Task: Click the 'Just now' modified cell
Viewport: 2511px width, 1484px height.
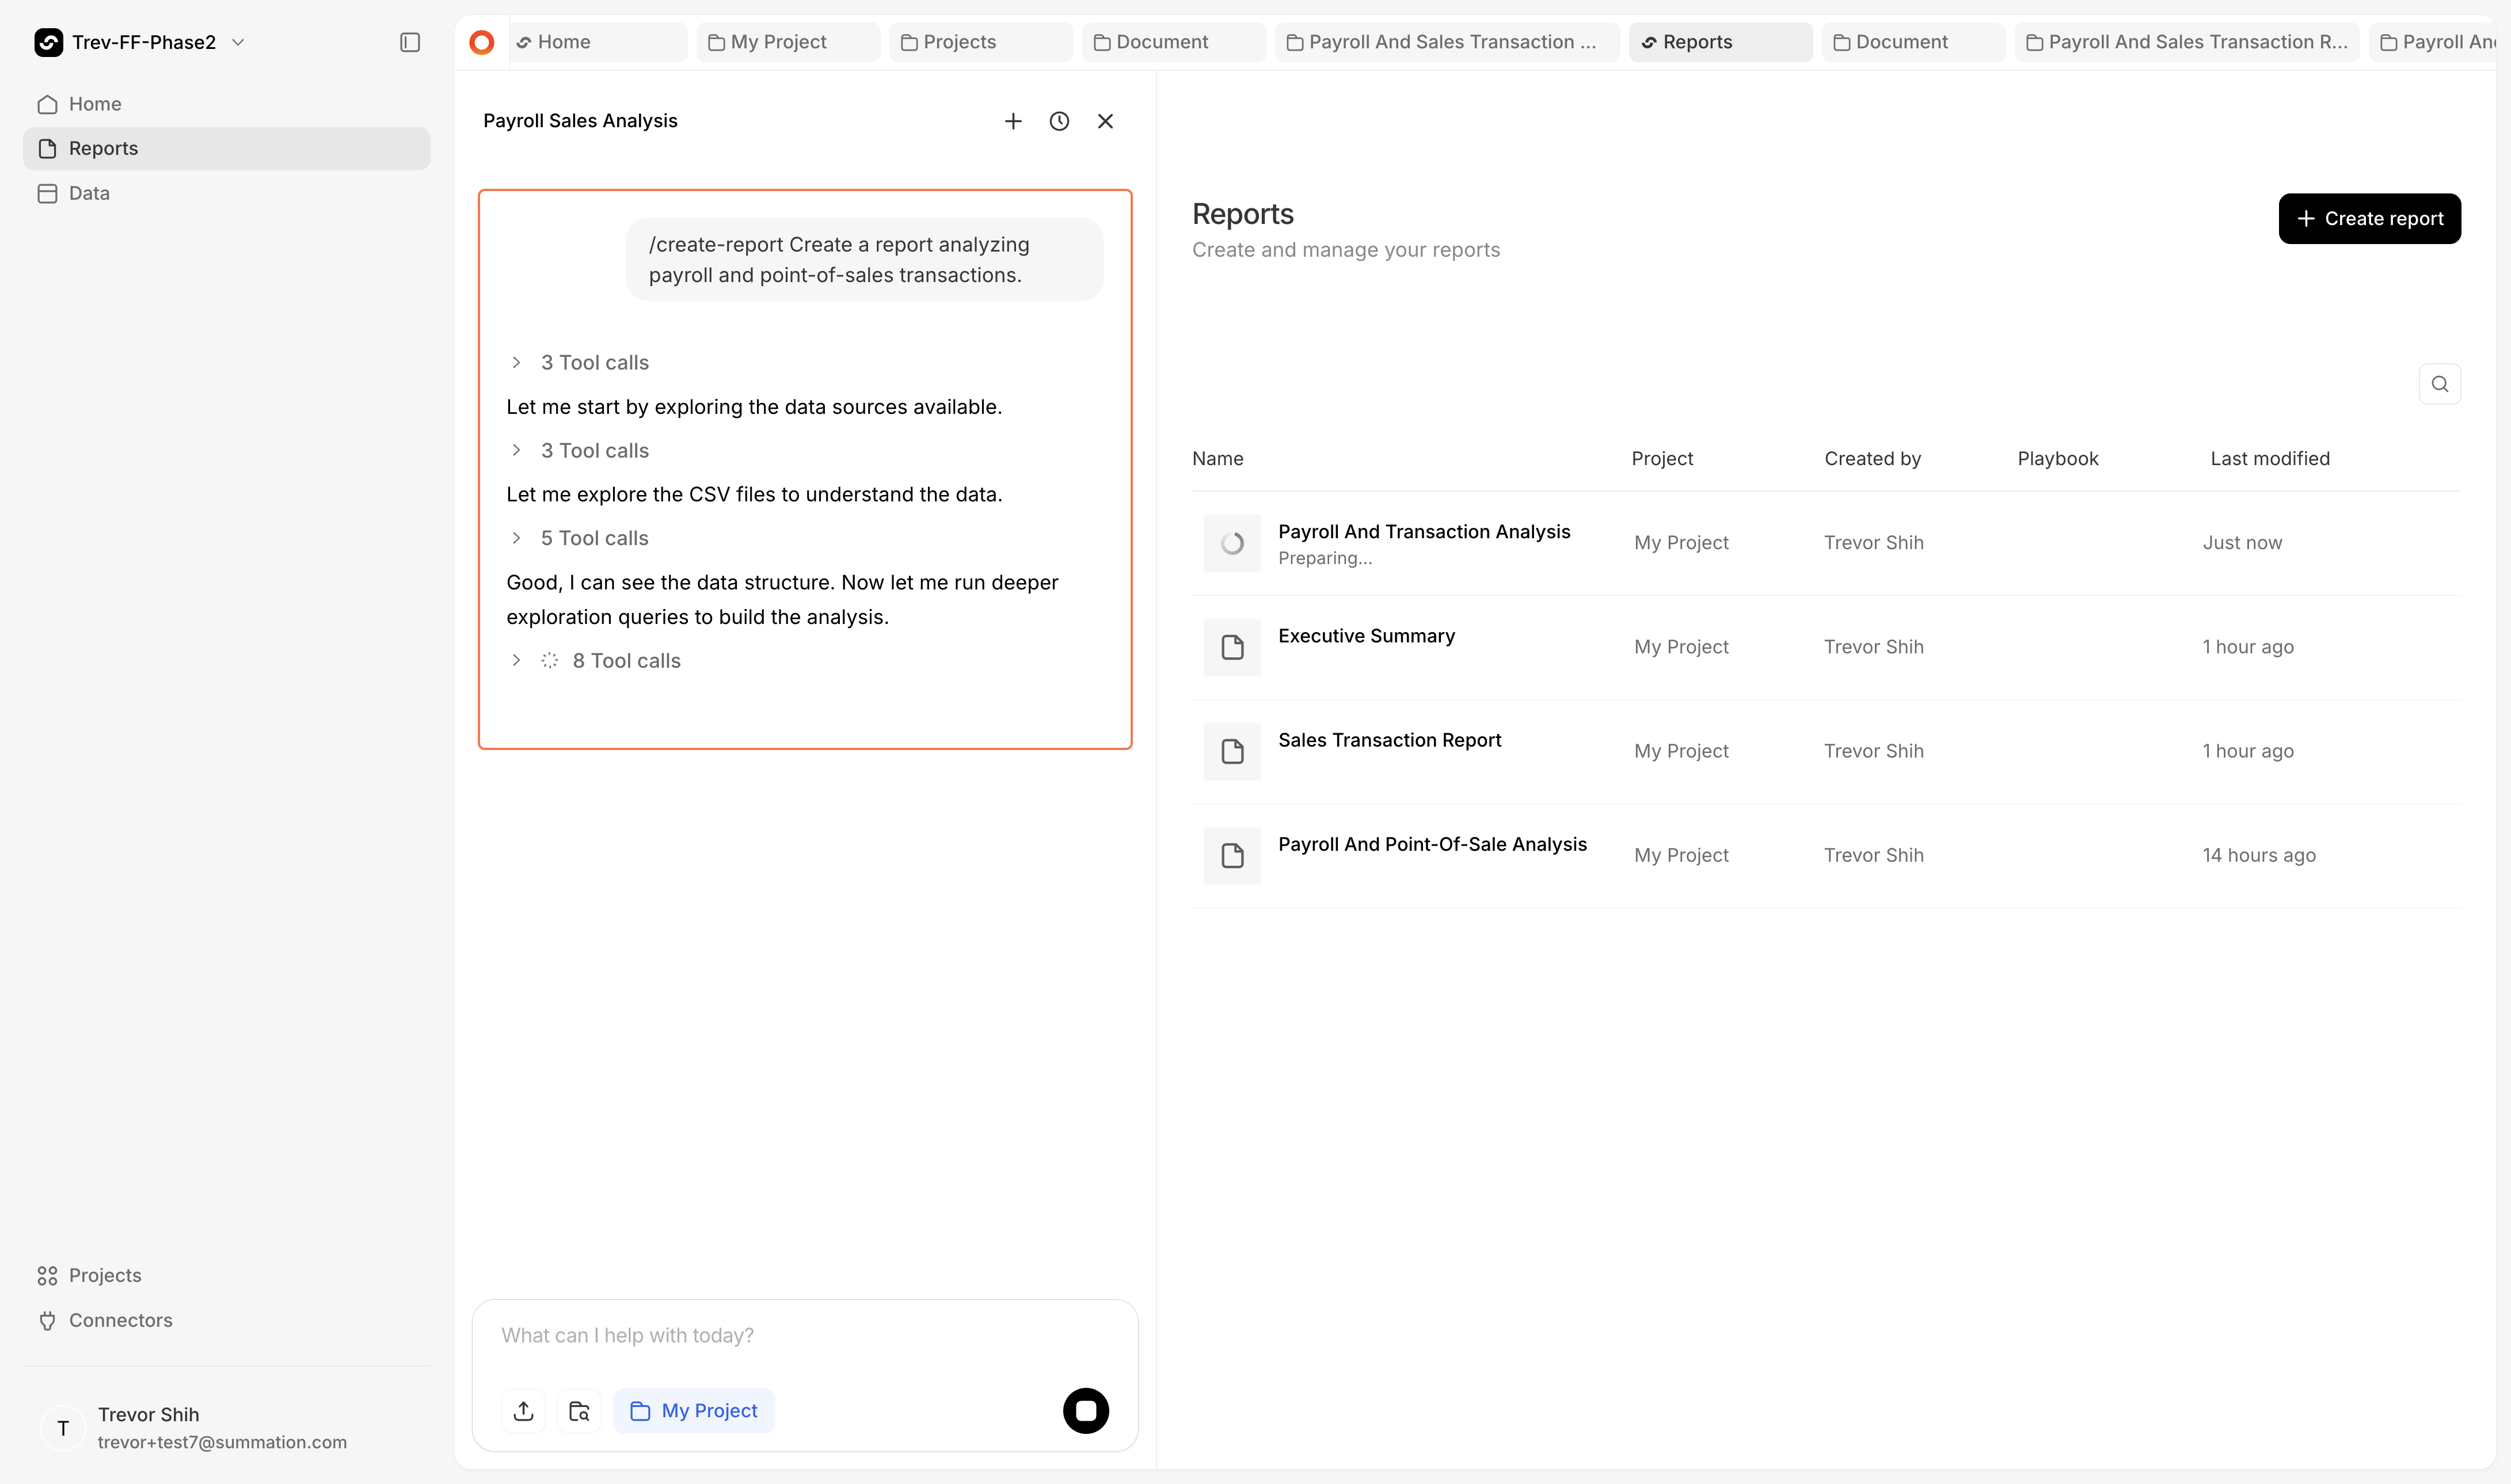Action: [2242, 543]
